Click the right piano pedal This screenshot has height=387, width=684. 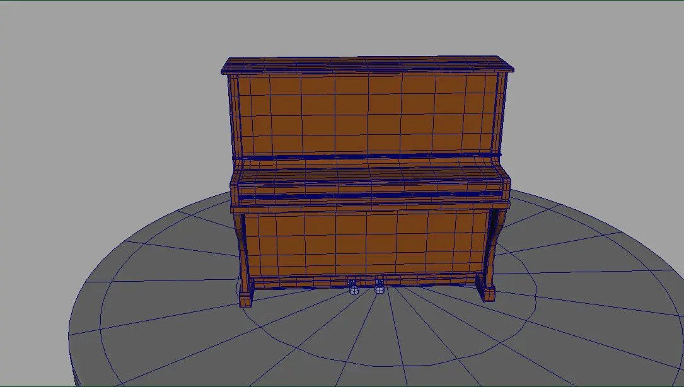(x=379, y=286)
